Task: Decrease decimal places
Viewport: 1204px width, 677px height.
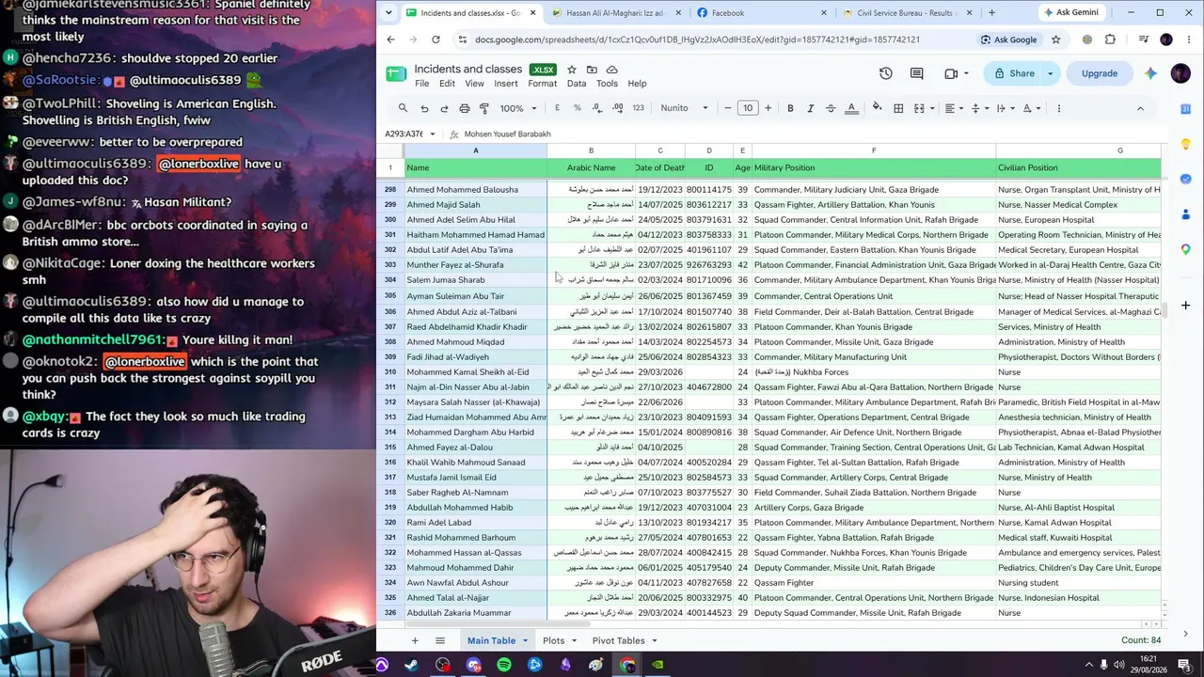Action: 597,108
